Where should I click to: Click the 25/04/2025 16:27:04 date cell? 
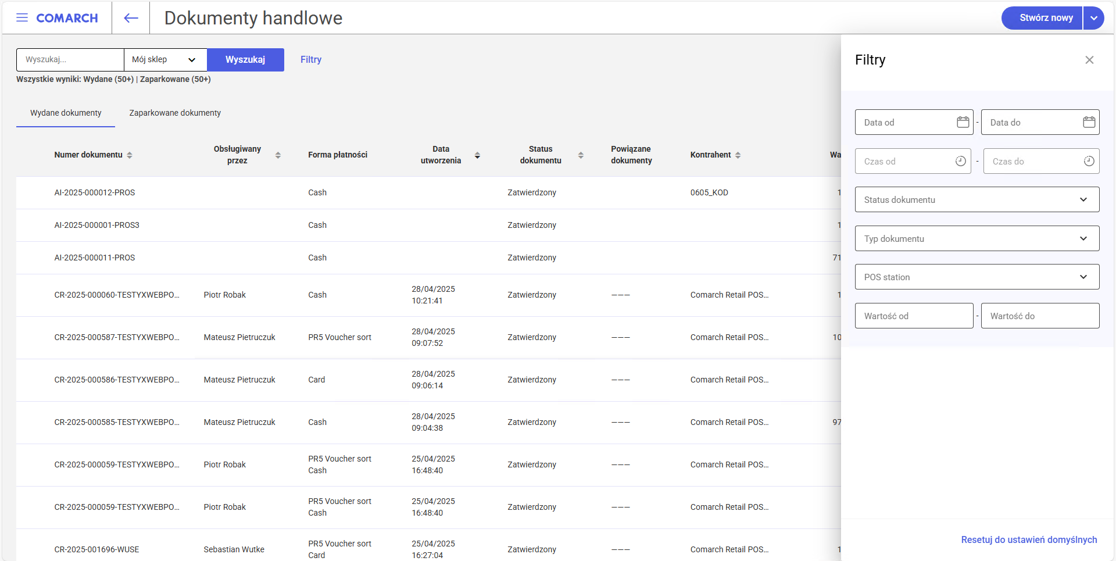[433, 549]
